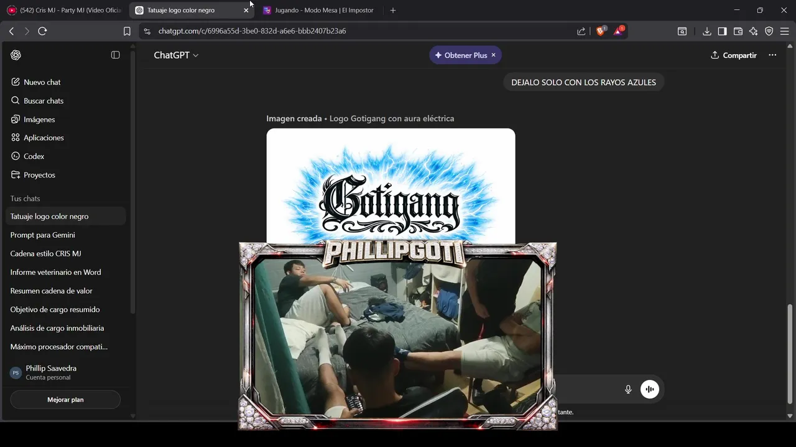Go back with the browser back arrow
Screen dimensions: 796x447
pyautogui.click(x=11, y=31)
